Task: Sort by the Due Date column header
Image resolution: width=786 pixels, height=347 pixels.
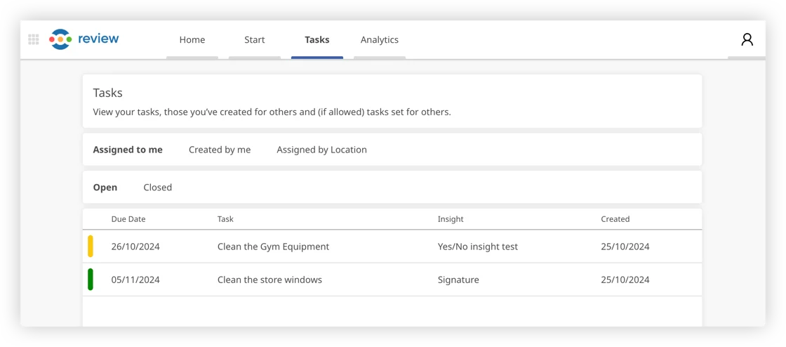Action: 128,219
